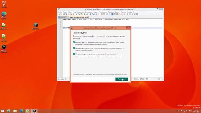Select the Microsoft Edge desktop shortcut
Image resolution: width=201 pixels, height=113 pixels.
4,16
